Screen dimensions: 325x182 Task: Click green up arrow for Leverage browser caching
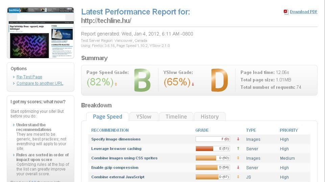point(238,149)
